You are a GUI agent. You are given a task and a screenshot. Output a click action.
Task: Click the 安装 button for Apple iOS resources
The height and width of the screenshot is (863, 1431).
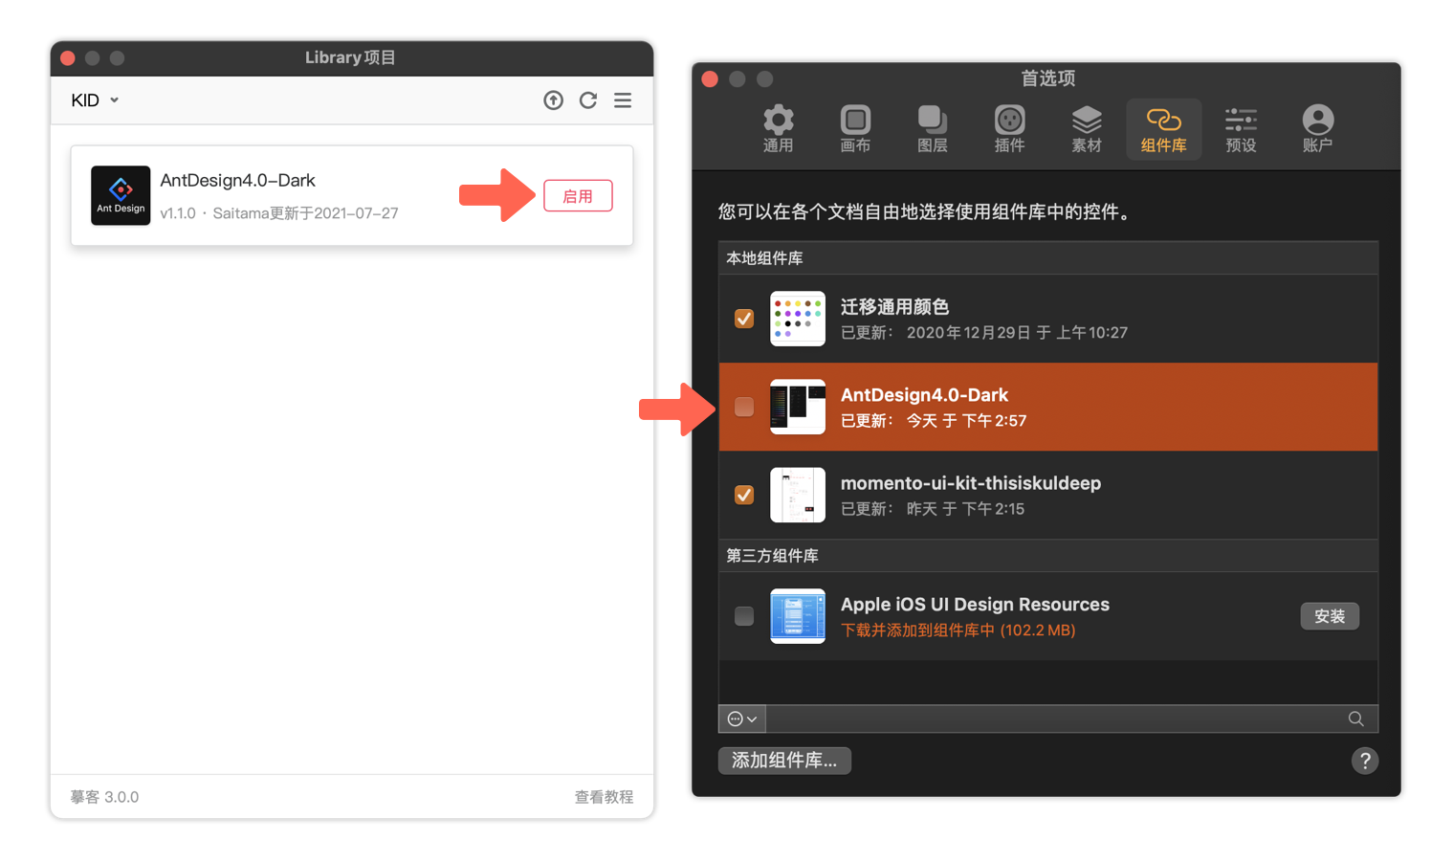click(x=1330, y=616)
